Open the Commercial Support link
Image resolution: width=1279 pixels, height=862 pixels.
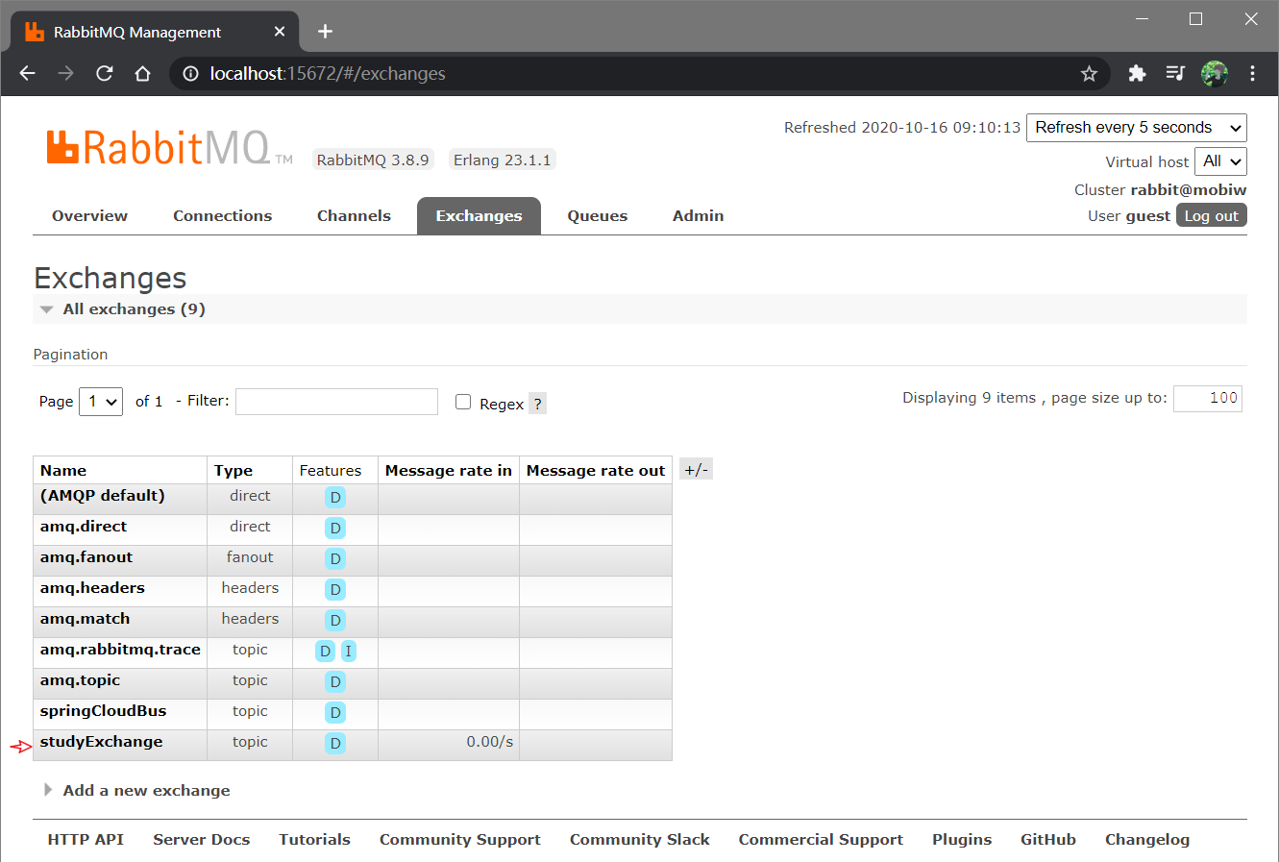821,840
